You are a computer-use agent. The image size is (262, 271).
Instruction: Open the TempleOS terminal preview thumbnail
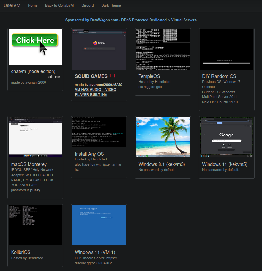(x=163, y=49)
